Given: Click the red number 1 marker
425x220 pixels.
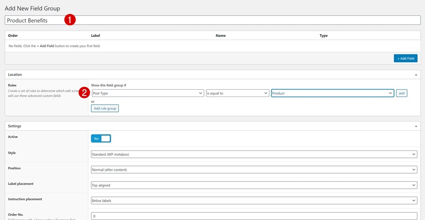Looking at the screenshot, I should tap(70, 20).
